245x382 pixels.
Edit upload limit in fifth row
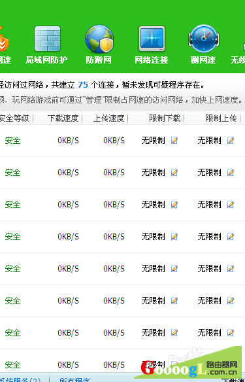tap(231, 268)
